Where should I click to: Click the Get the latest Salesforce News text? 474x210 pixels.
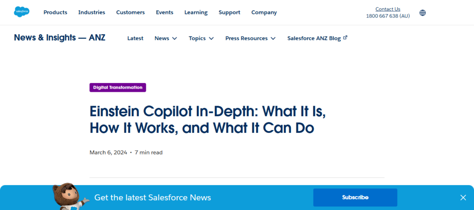153,198
